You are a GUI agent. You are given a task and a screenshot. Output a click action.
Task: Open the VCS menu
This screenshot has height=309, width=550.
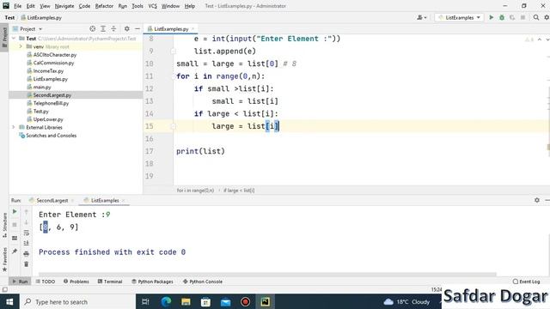(153, 6)
